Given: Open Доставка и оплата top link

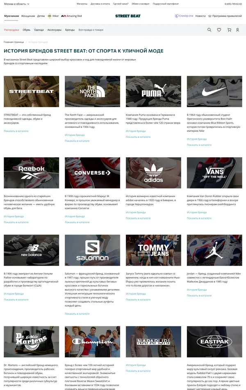Looking at the screenshot, I should 100,4.
